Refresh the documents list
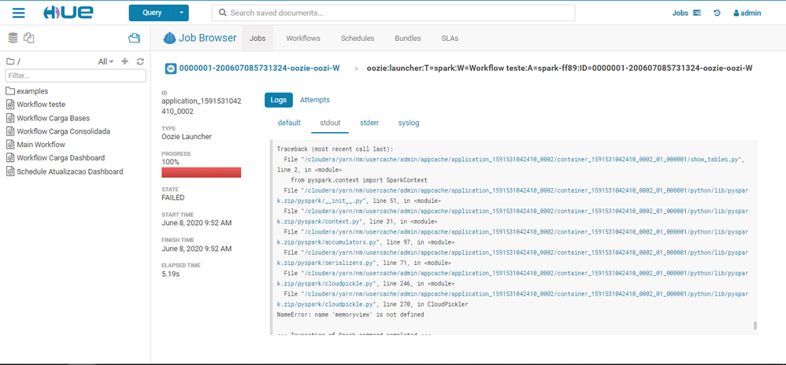This screenshot has height=365, width=786. (140, 61)
